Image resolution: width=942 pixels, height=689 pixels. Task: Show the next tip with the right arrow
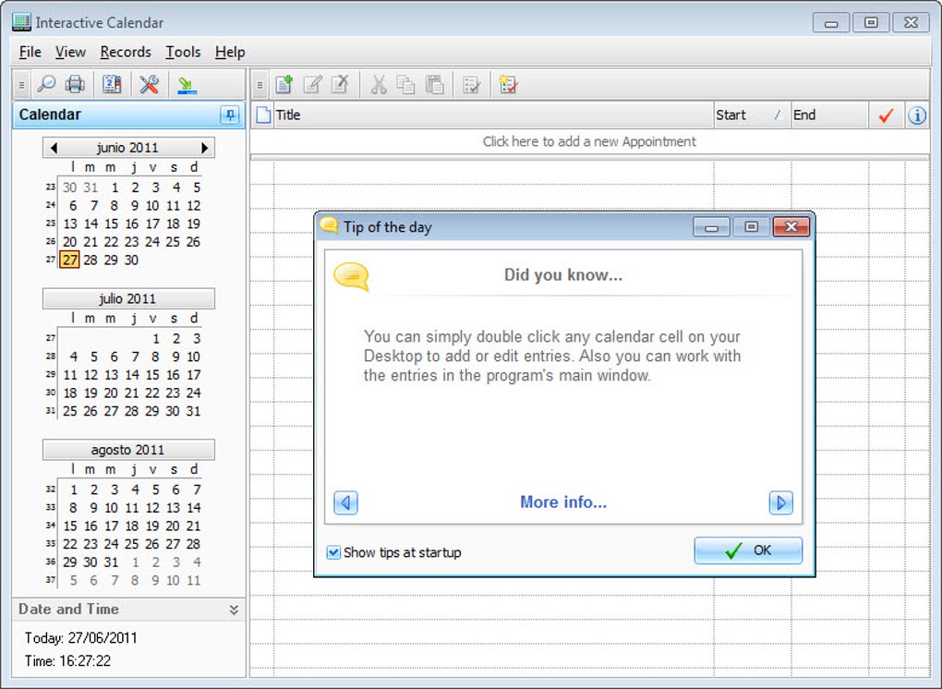coord(780,502)
